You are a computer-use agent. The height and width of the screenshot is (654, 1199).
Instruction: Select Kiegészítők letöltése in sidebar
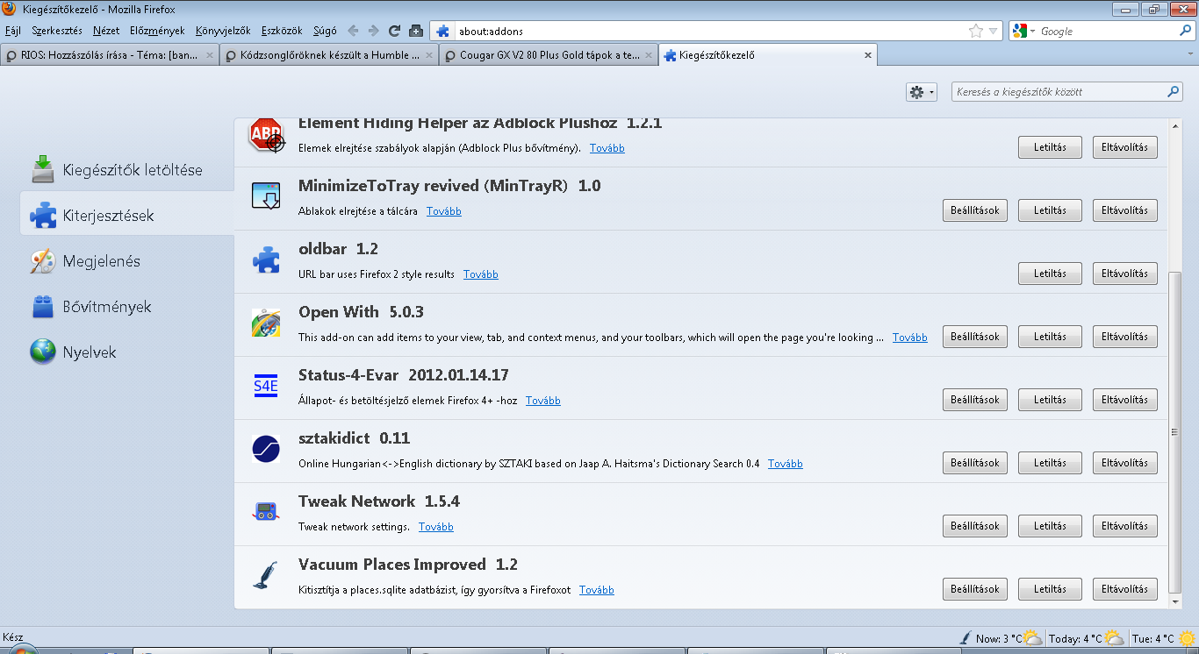(x=127, y=169)
